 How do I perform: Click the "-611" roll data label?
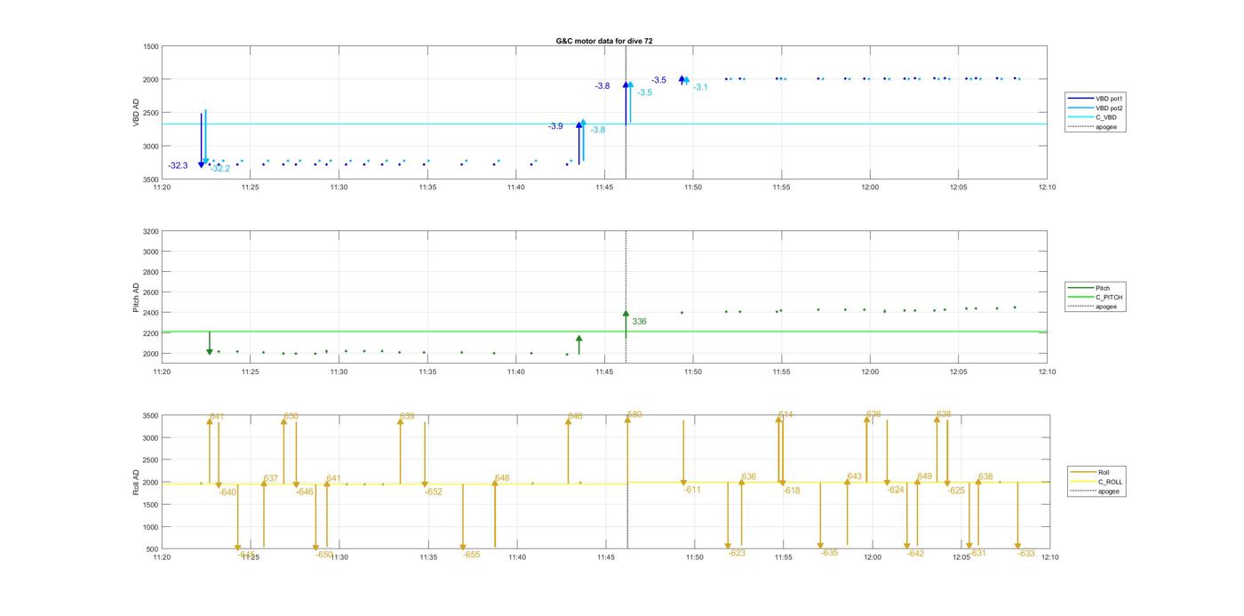coord(692,491)
